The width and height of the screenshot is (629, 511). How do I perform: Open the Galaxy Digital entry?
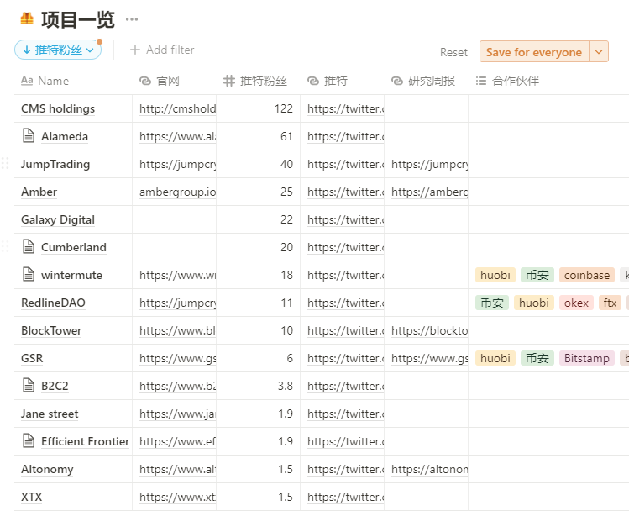point(58,219)
